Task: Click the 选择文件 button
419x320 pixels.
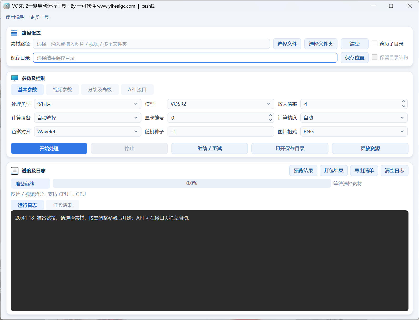Action: coord(287,44)
